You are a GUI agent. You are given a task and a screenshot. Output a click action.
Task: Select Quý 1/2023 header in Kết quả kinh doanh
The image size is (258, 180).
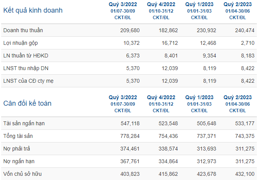199,5
